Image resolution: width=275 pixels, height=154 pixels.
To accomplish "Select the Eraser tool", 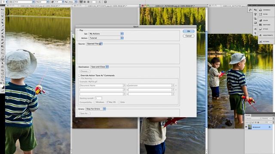I will click(x=3, y=43).
